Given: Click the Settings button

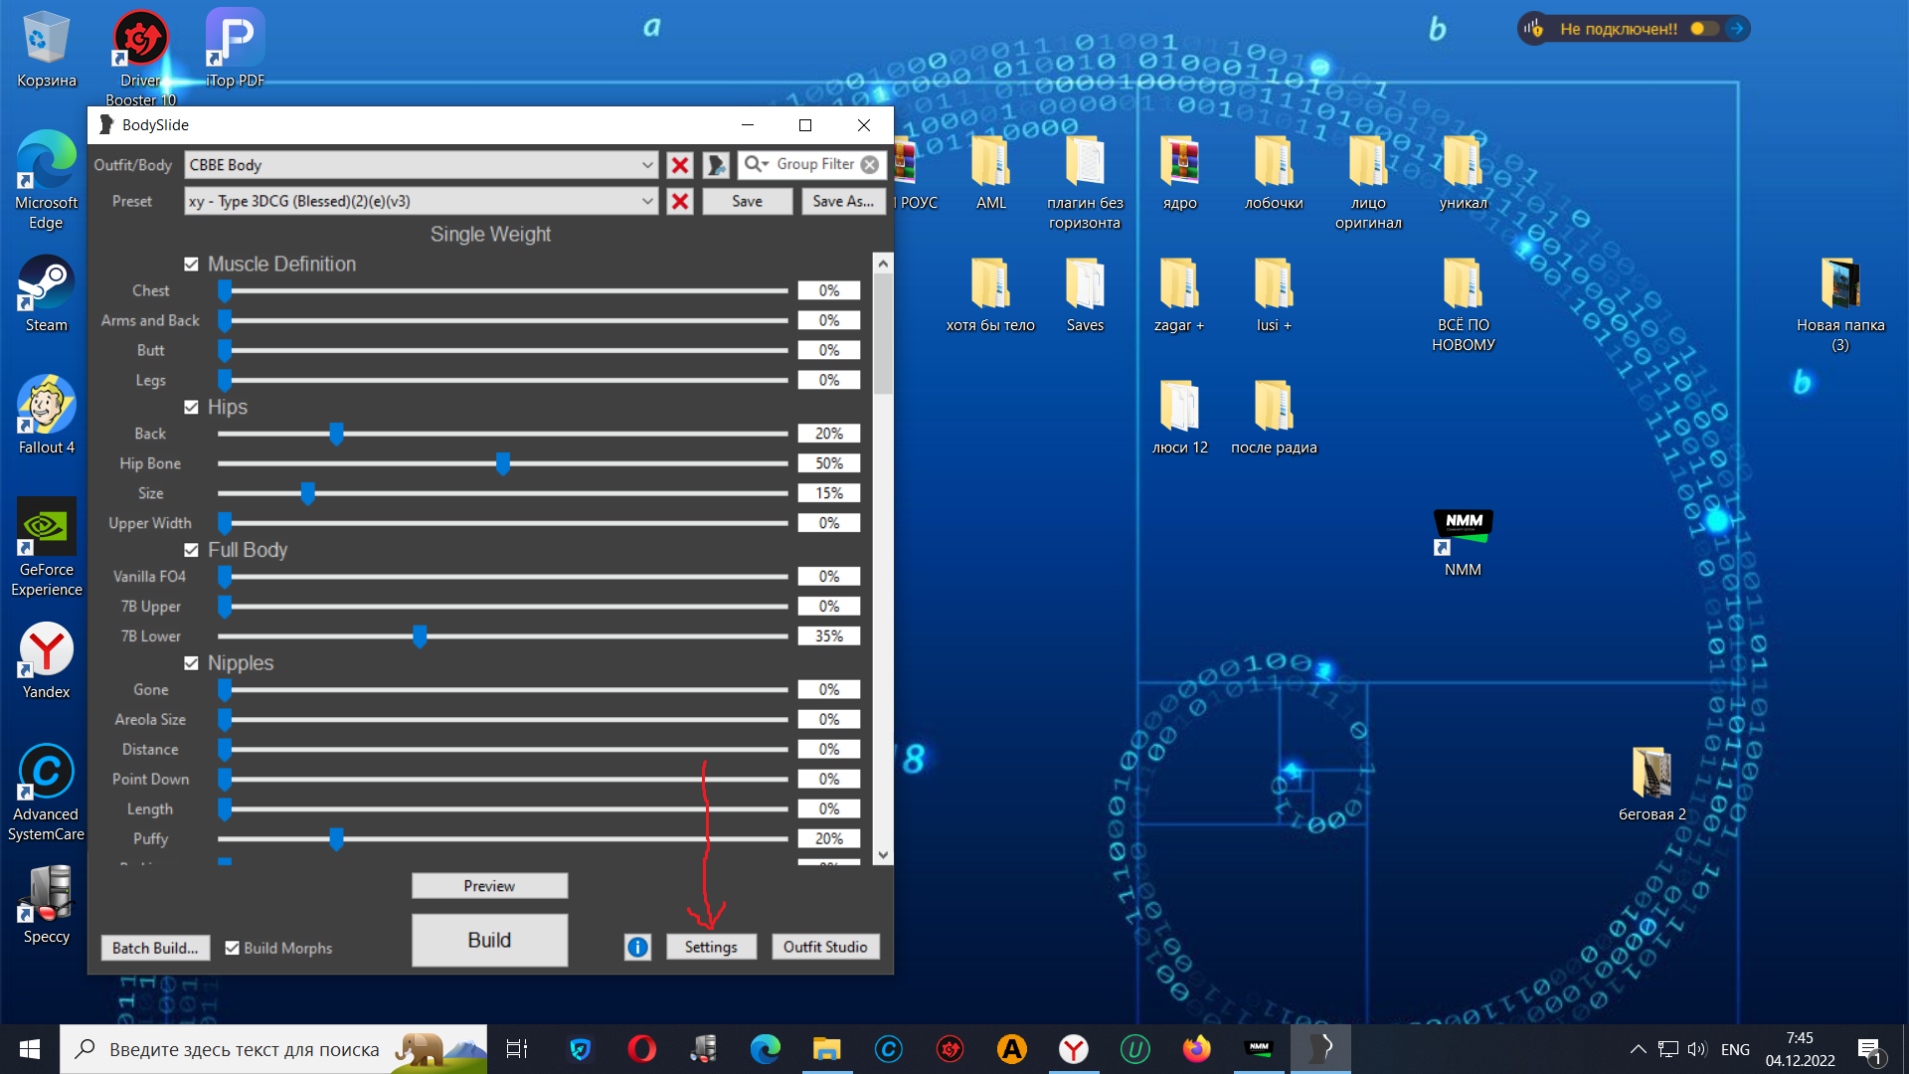Looking at the screenshot, I should (711, 948).
